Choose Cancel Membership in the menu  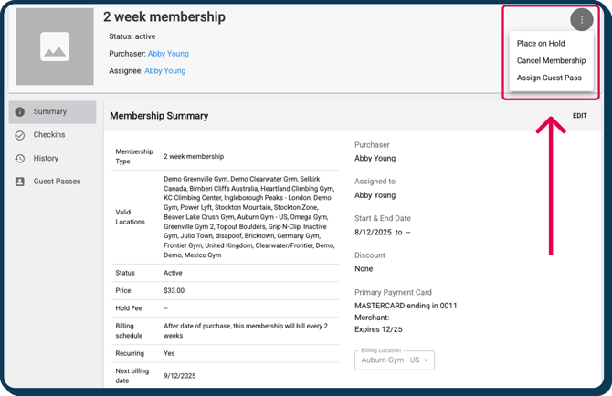[x=551, y=61]
